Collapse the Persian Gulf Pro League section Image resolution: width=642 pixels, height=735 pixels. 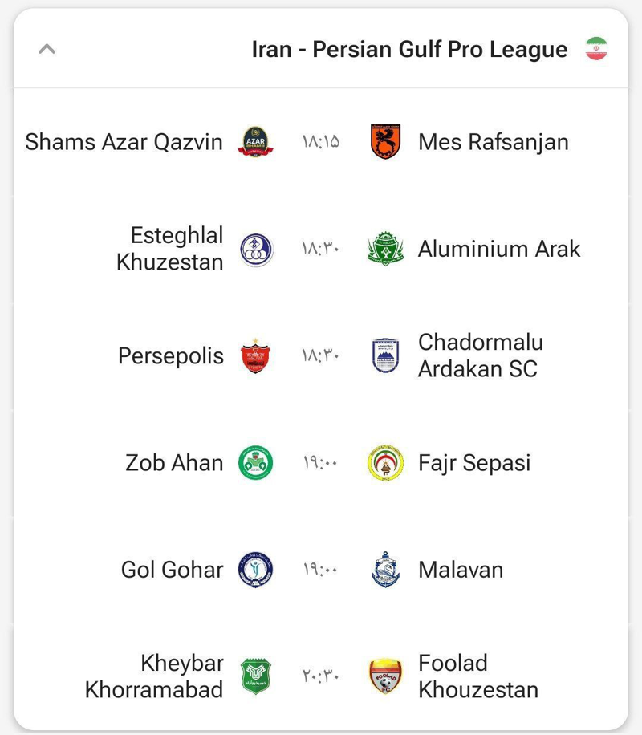(47, 50)
